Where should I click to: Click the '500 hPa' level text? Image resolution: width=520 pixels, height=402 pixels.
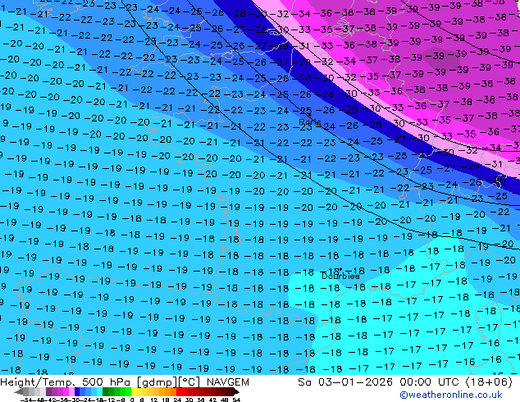click(107, 382)
